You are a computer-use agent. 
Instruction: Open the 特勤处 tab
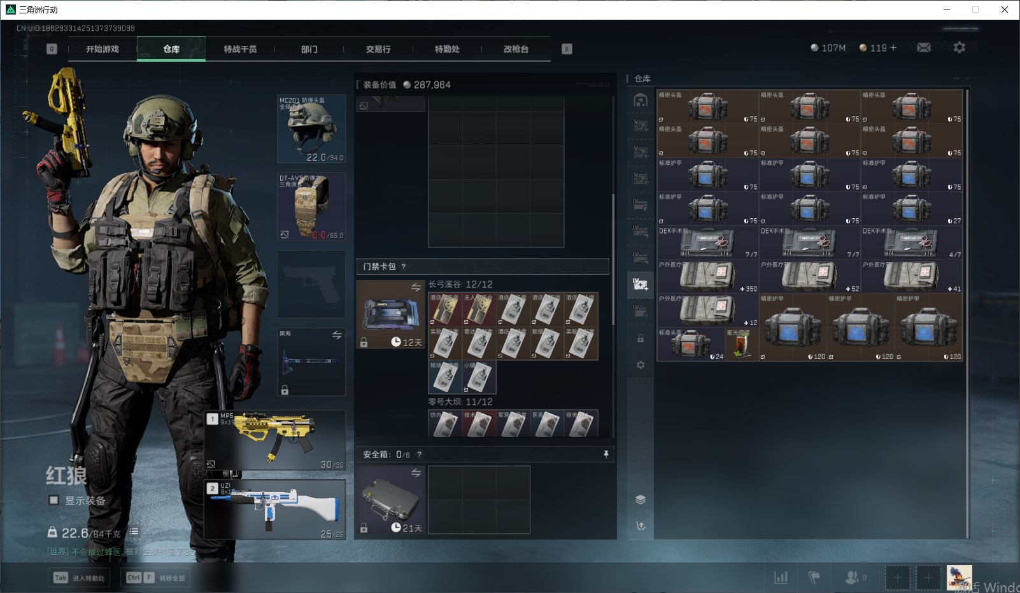447,49
